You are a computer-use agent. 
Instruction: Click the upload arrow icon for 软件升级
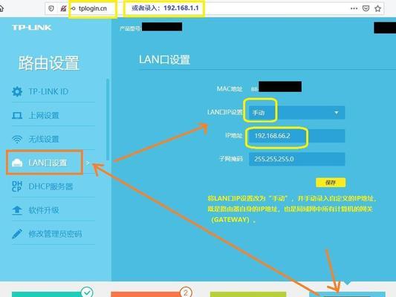pos(17,210)
